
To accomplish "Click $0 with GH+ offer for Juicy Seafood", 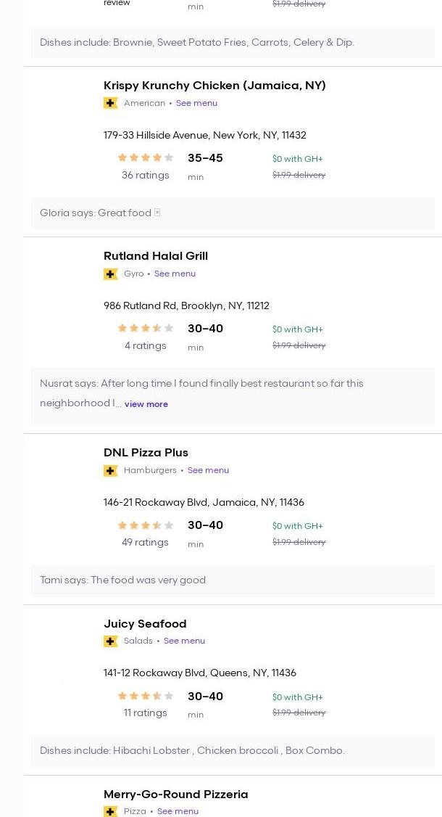I will tap(298, 697).
